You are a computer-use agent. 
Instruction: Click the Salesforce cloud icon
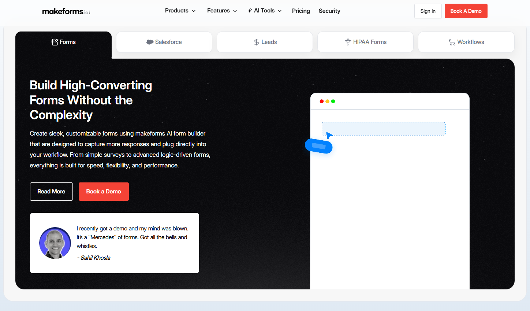[x=150, y=42]
